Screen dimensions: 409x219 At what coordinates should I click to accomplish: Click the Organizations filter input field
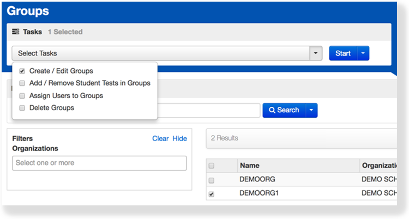99,163
